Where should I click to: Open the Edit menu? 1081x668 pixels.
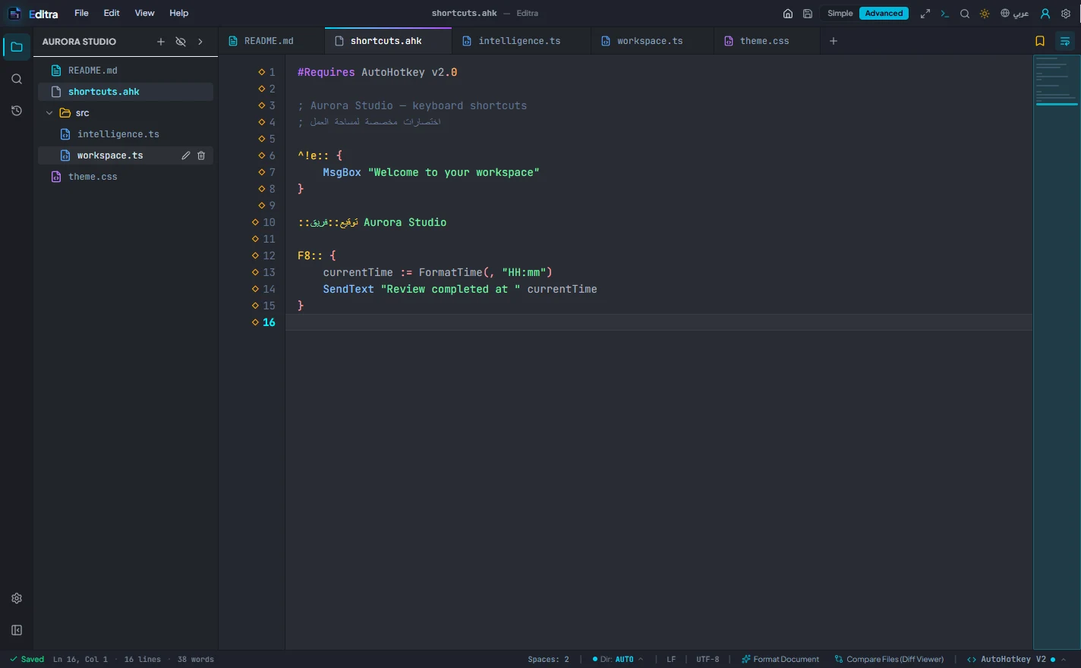112,13
